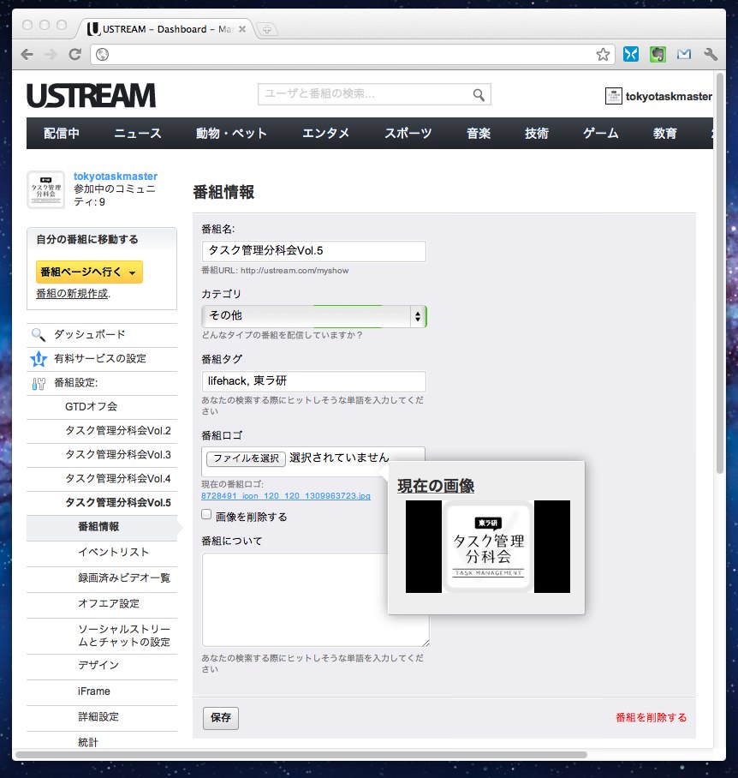This screenshot has width=738, height=778.
Task: Select GTDオフ会 show in sidebar
Action: (92, 406)
